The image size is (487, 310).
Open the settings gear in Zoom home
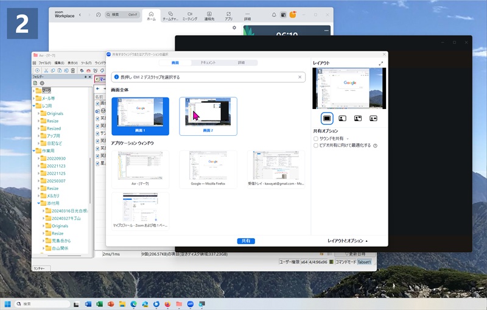(234, 27)
